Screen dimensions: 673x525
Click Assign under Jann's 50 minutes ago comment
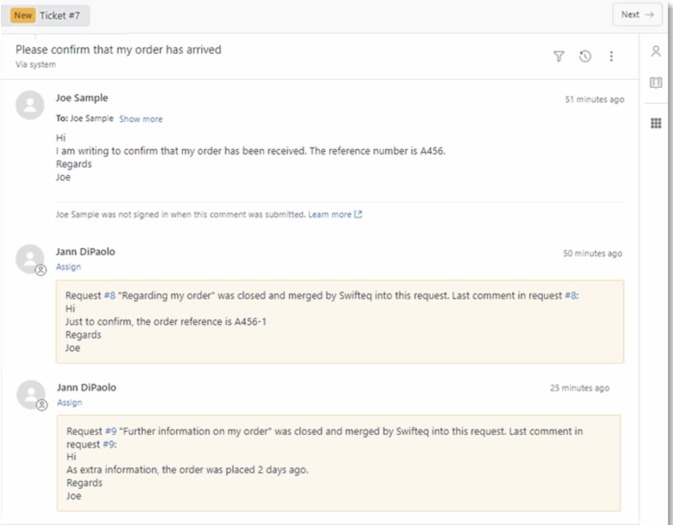pyautogui.click(x=68, y=267)
